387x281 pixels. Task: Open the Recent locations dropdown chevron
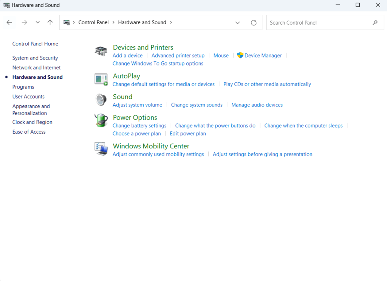coord(37,23)
